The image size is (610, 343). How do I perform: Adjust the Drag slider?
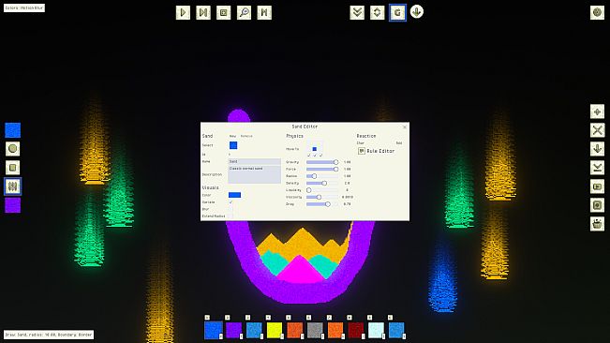tap(322, 204)
